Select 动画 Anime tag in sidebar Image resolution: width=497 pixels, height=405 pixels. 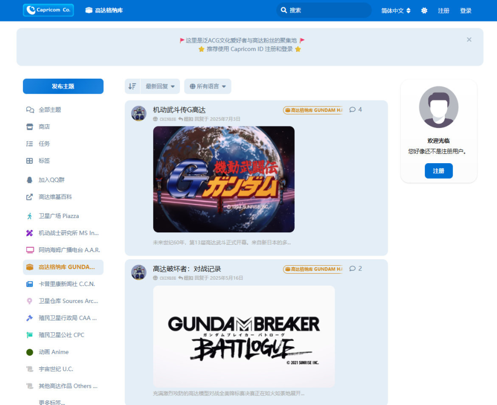tap(53, 352)
